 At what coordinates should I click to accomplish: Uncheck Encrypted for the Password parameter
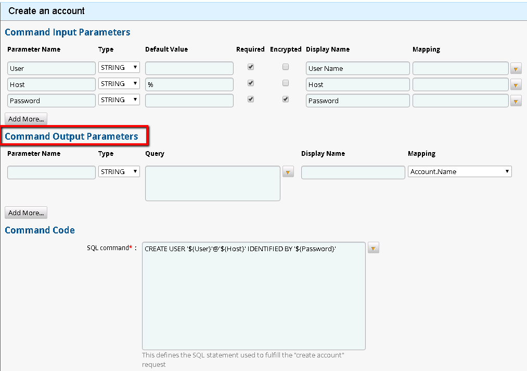coord(285,99)
